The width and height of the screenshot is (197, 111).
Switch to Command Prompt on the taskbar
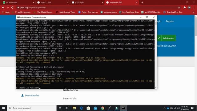click(124, 108)
